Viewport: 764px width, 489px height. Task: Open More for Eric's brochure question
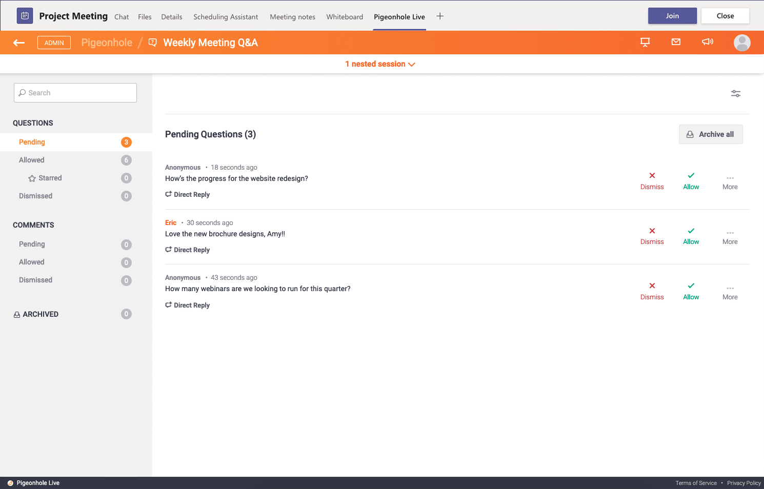tap(730, 237)
